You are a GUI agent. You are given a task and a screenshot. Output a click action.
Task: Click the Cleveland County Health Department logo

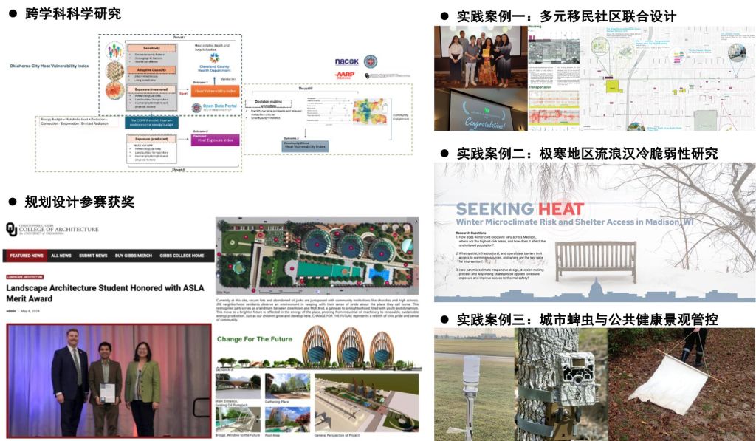pyautogui.click(x=214, y=63)
